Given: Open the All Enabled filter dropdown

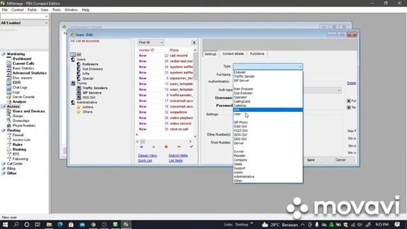Looking at the screenshot, I should click(x=24, y=23).
